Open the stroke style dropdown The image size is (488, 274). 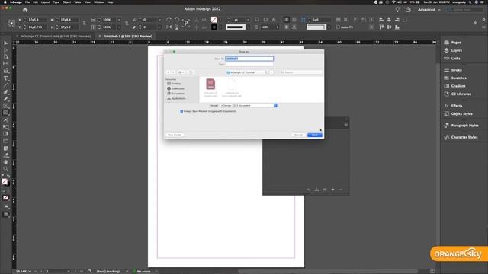coord(248,27)
